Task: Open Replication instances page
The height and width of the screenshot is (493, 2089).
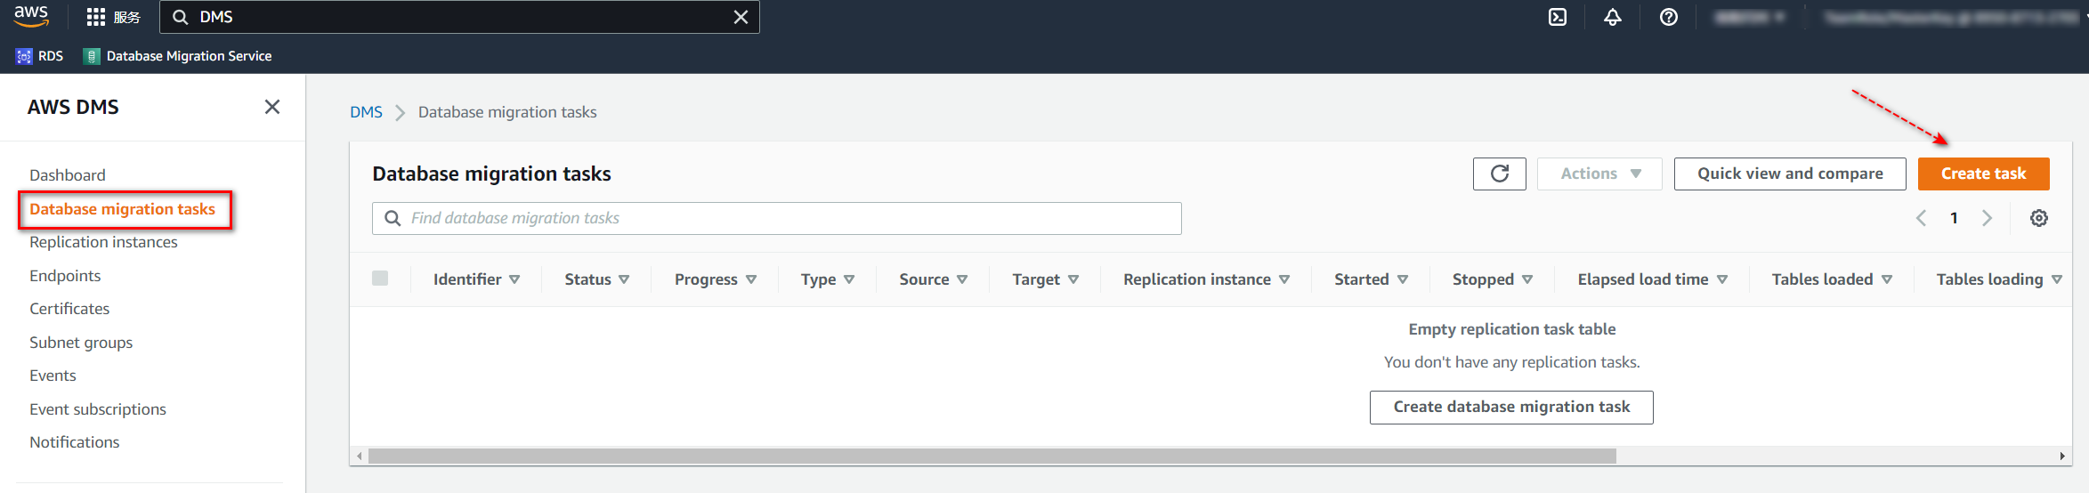Action: pos(103,242)
